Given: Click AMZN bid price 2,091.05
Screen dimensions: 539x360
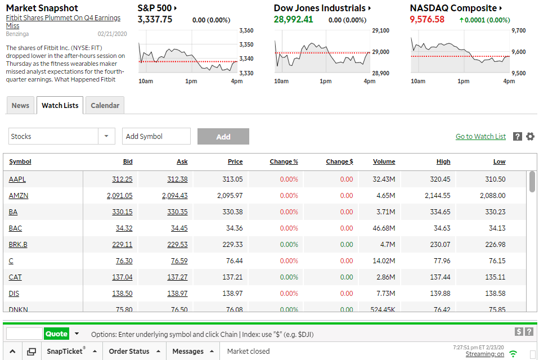Looking at the screenshot, I should [x=120, y=195].
